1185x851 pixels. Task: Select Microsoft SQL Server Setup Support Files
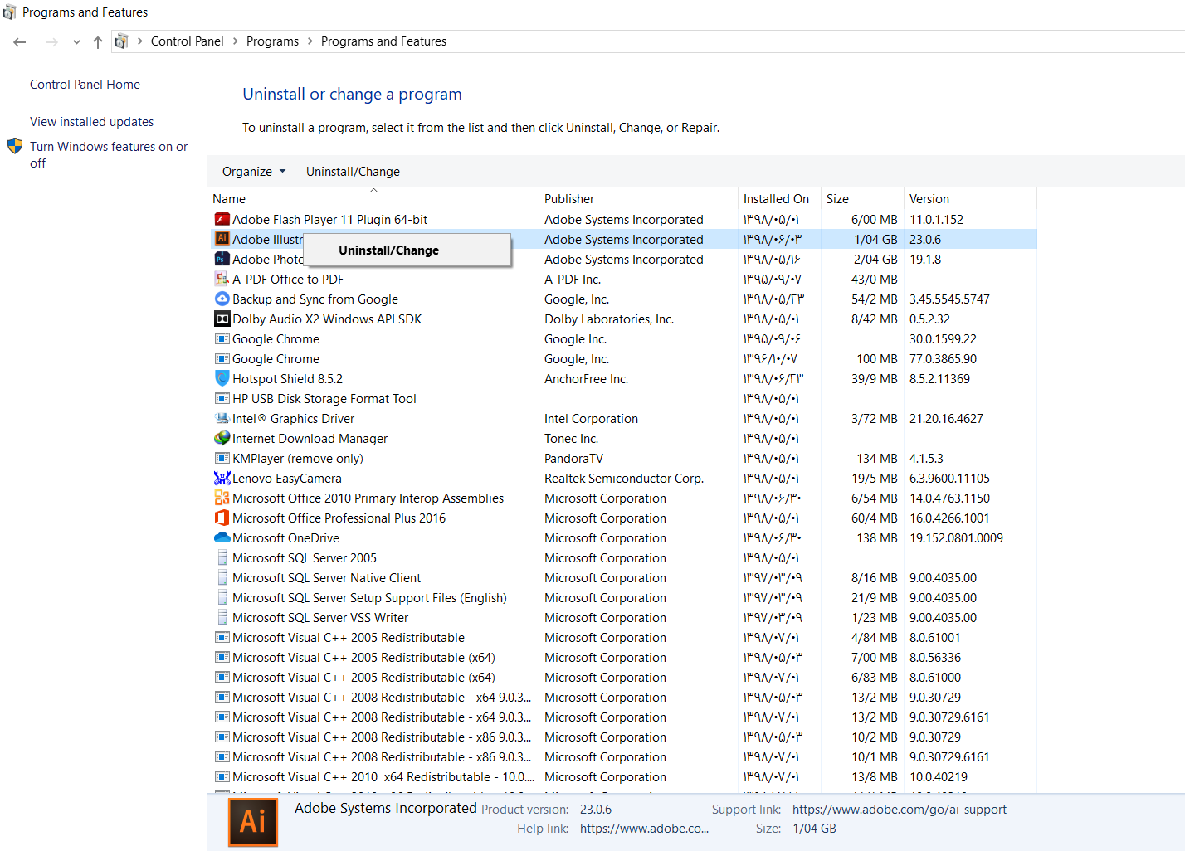pos(622,597)
